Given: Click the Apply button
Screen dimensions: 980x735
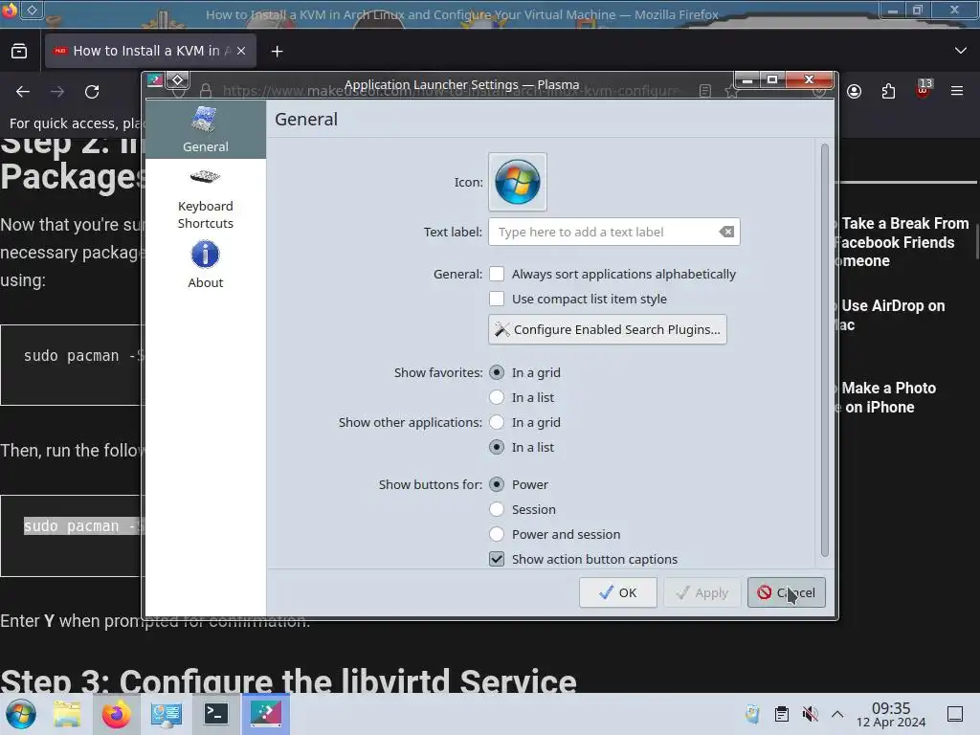Looking at the screenshot, I should pos(702,592).
